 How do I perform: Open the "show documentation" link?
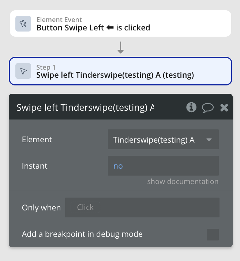click(x=183, y=181)
